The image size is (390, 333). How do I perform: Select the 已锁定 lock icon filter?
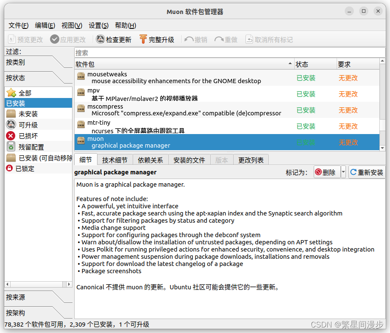pos(9,168)
